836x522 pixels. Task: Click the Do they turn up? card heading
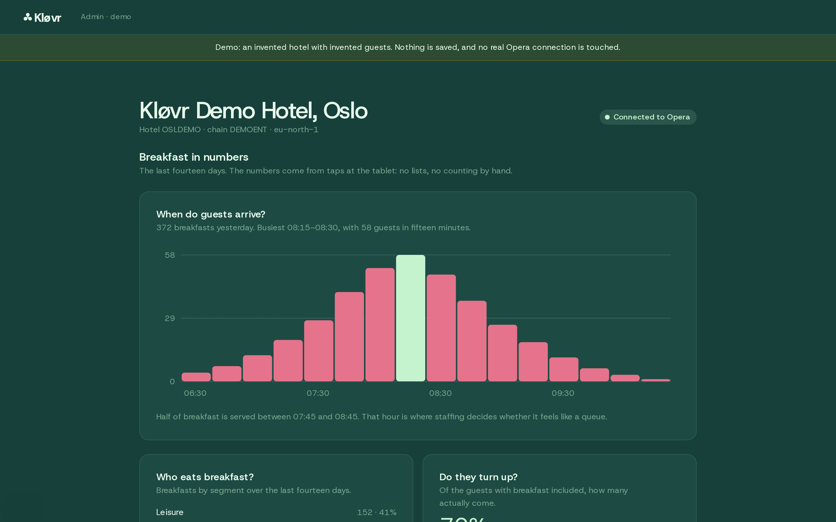tap(478, 477)
